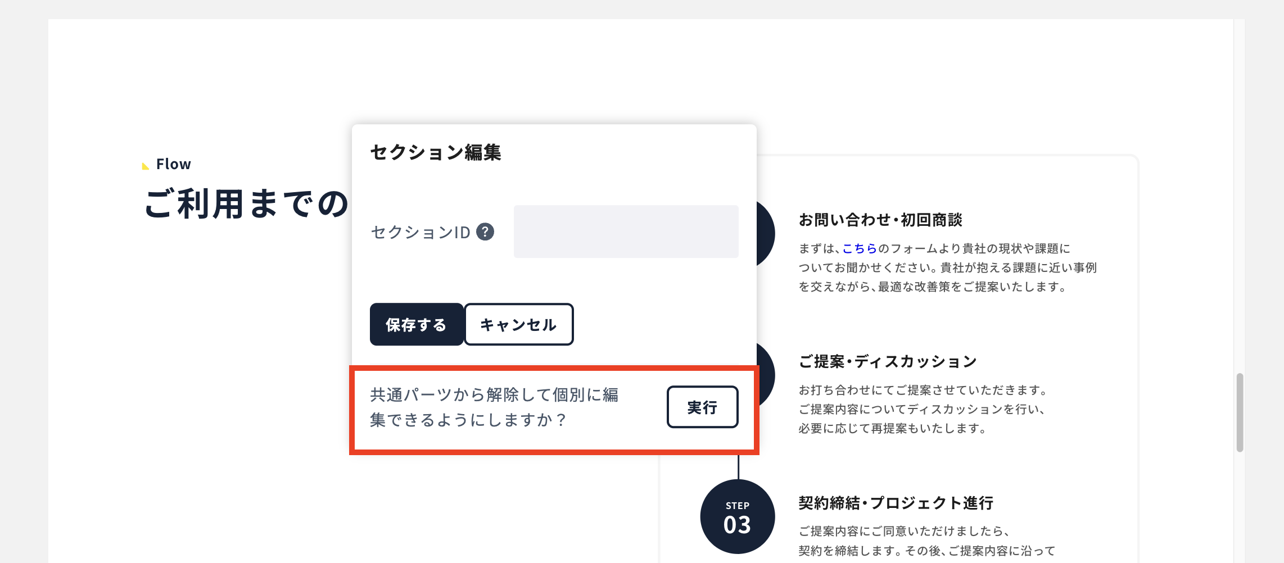Screen dimensions: 1284x563
Task: Save changes with 保存する button
Action: [x=417, y=324]
